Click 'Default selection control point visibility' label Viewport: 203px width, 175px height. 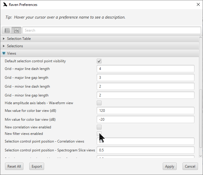(35, 61)
